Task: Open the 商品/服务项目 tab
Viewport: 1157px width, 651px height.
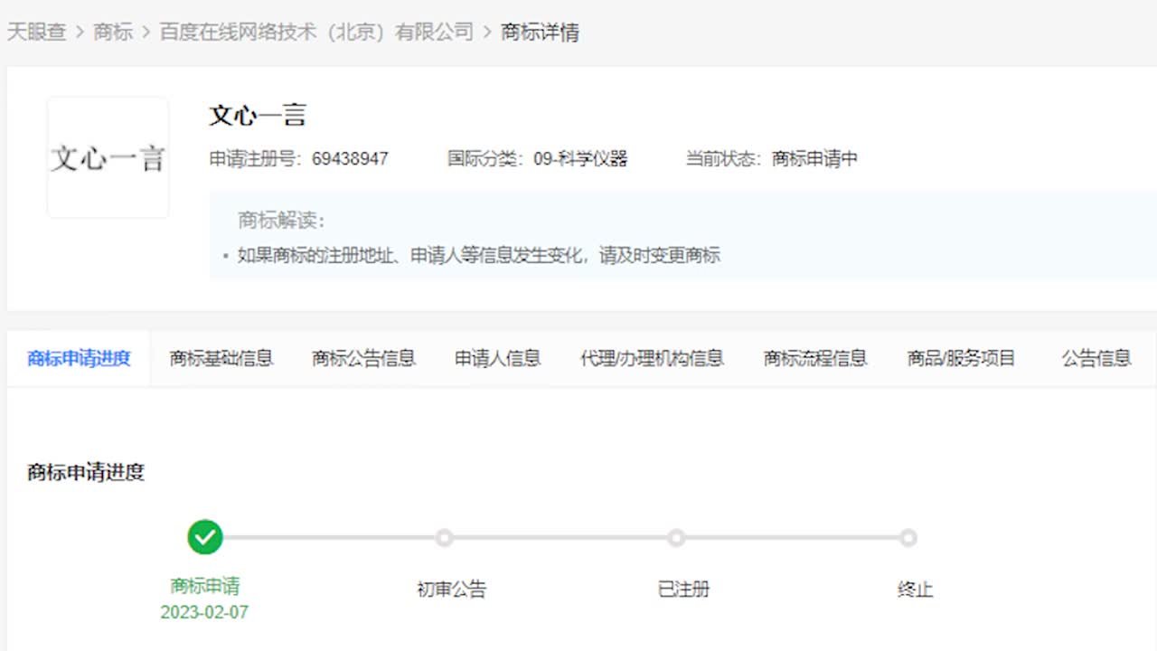Action: click(x=961, y=358)
